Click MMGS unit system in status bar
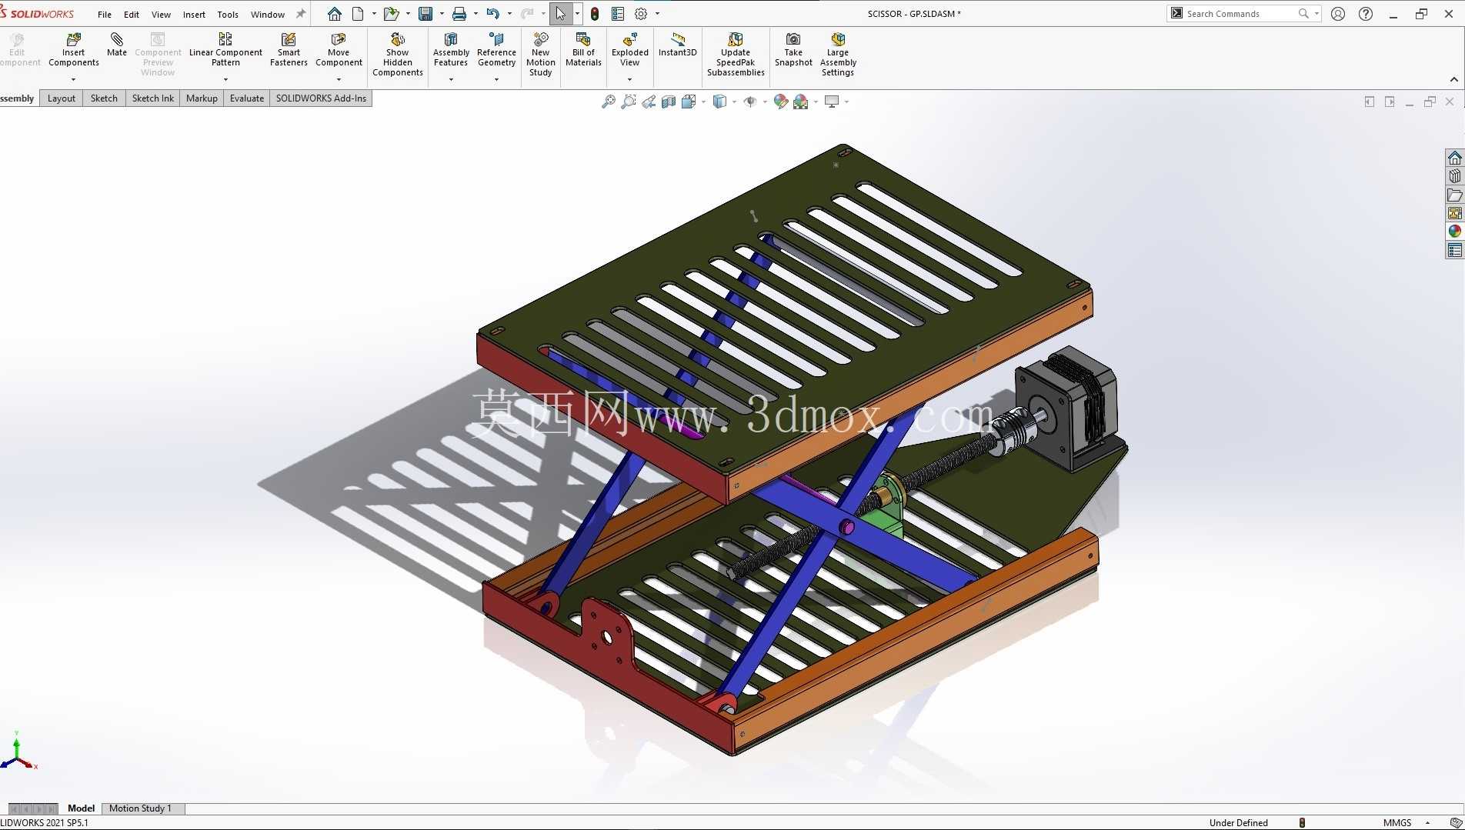This screenshot has height=830, width=1465. coord(1397,823)
